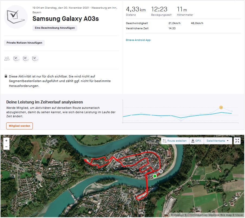
Task: Open the Strava Android App link
Action: [x=138, y=40]
